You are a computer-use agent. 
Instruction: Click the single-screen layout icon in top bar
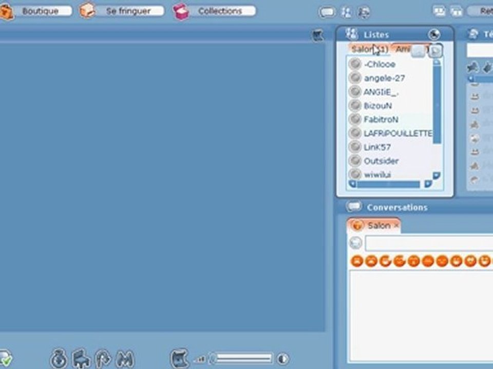[439, 12]
